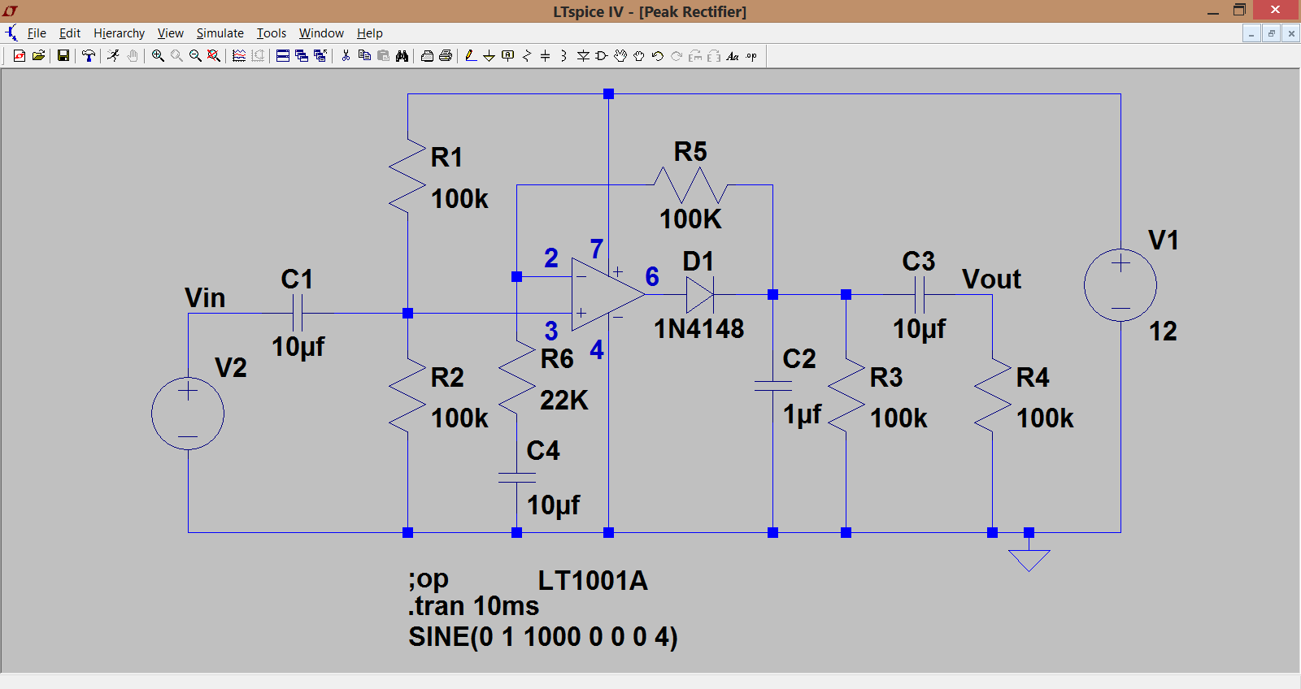Click the '.tran 10ms' directive text

473,606
